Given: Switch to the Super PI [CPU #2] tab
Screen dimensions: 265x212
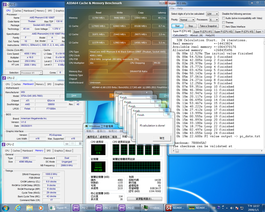Looking at the screenshot, I should click(x=223, y=32).
